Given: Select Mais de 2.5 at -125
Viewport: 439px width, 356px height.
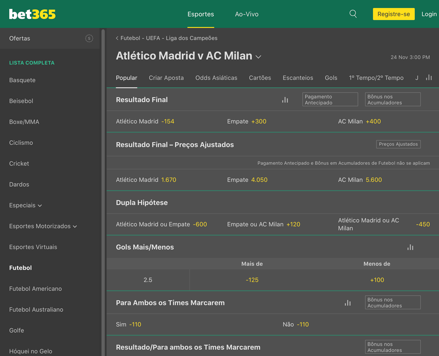Looking at the screenshot, I should pos(252,280).
